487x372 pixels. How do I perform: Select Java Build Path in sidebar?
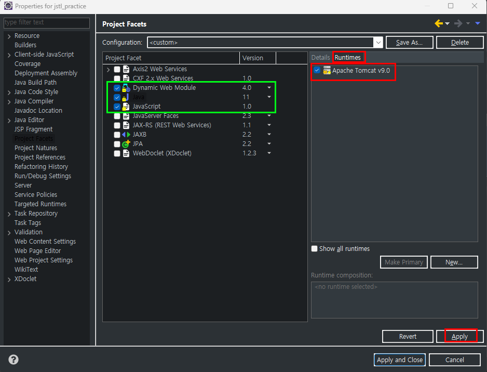(x=35, y=83)
